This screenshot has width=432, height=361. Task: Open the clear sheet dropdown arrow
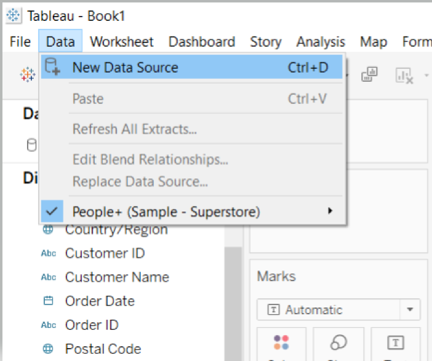click(426, 75)
